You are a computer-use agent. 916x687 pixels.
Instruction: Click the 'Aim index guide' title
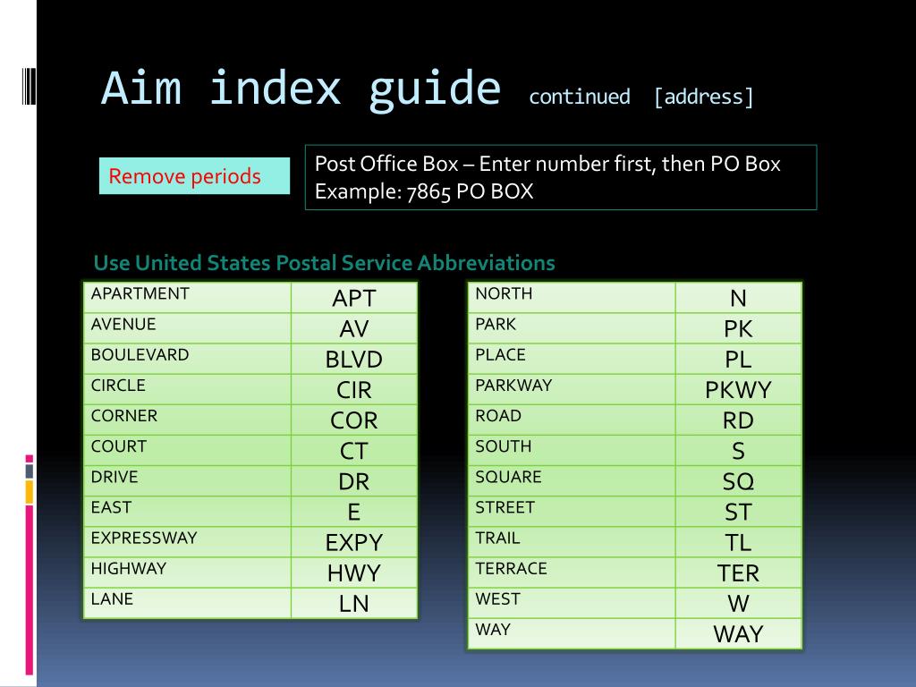click(x=301, y=89)
